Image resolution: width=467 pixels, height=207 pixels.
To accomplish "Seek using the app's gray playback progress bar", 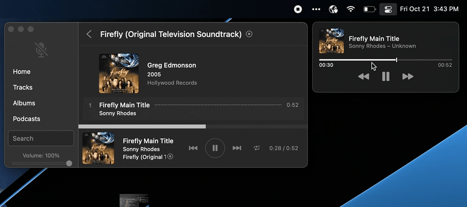I will [x=193, y=126].
